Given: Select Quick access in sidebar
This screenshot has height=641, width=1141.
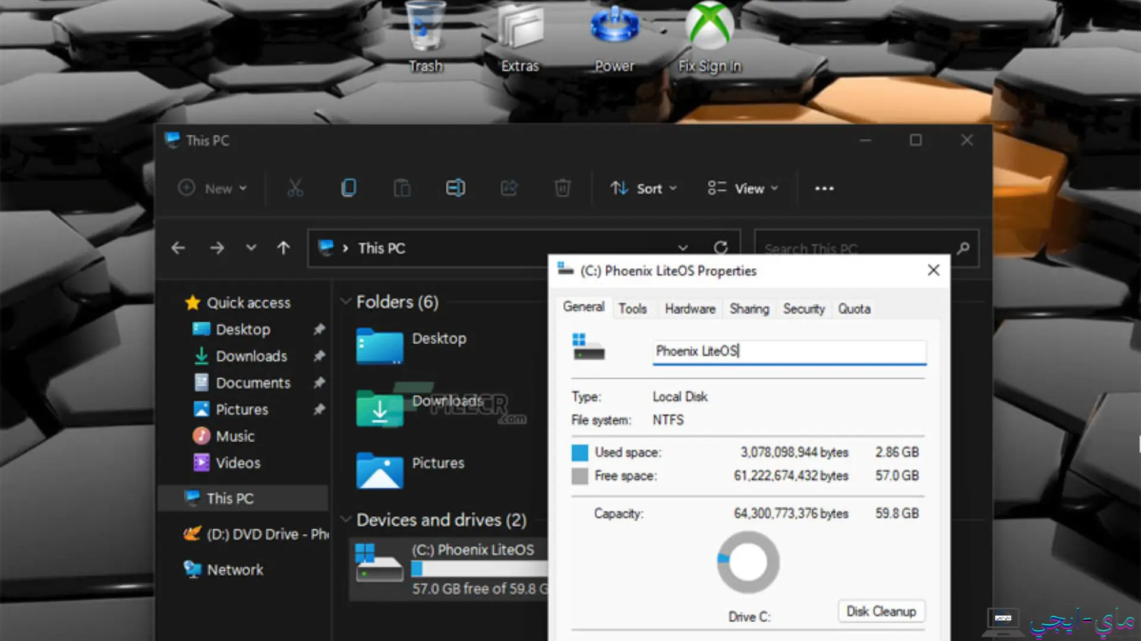Looking at the screenshot, I should (238, 303).
